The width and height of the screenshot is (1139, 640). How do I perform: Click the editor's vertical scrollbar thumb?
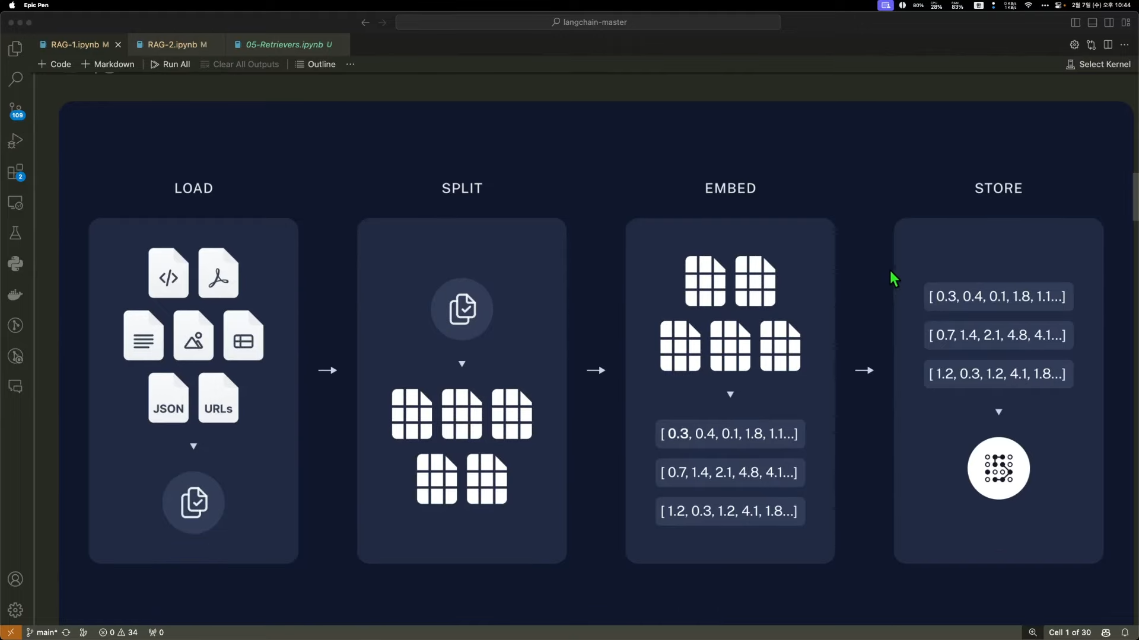(1135, 197)
